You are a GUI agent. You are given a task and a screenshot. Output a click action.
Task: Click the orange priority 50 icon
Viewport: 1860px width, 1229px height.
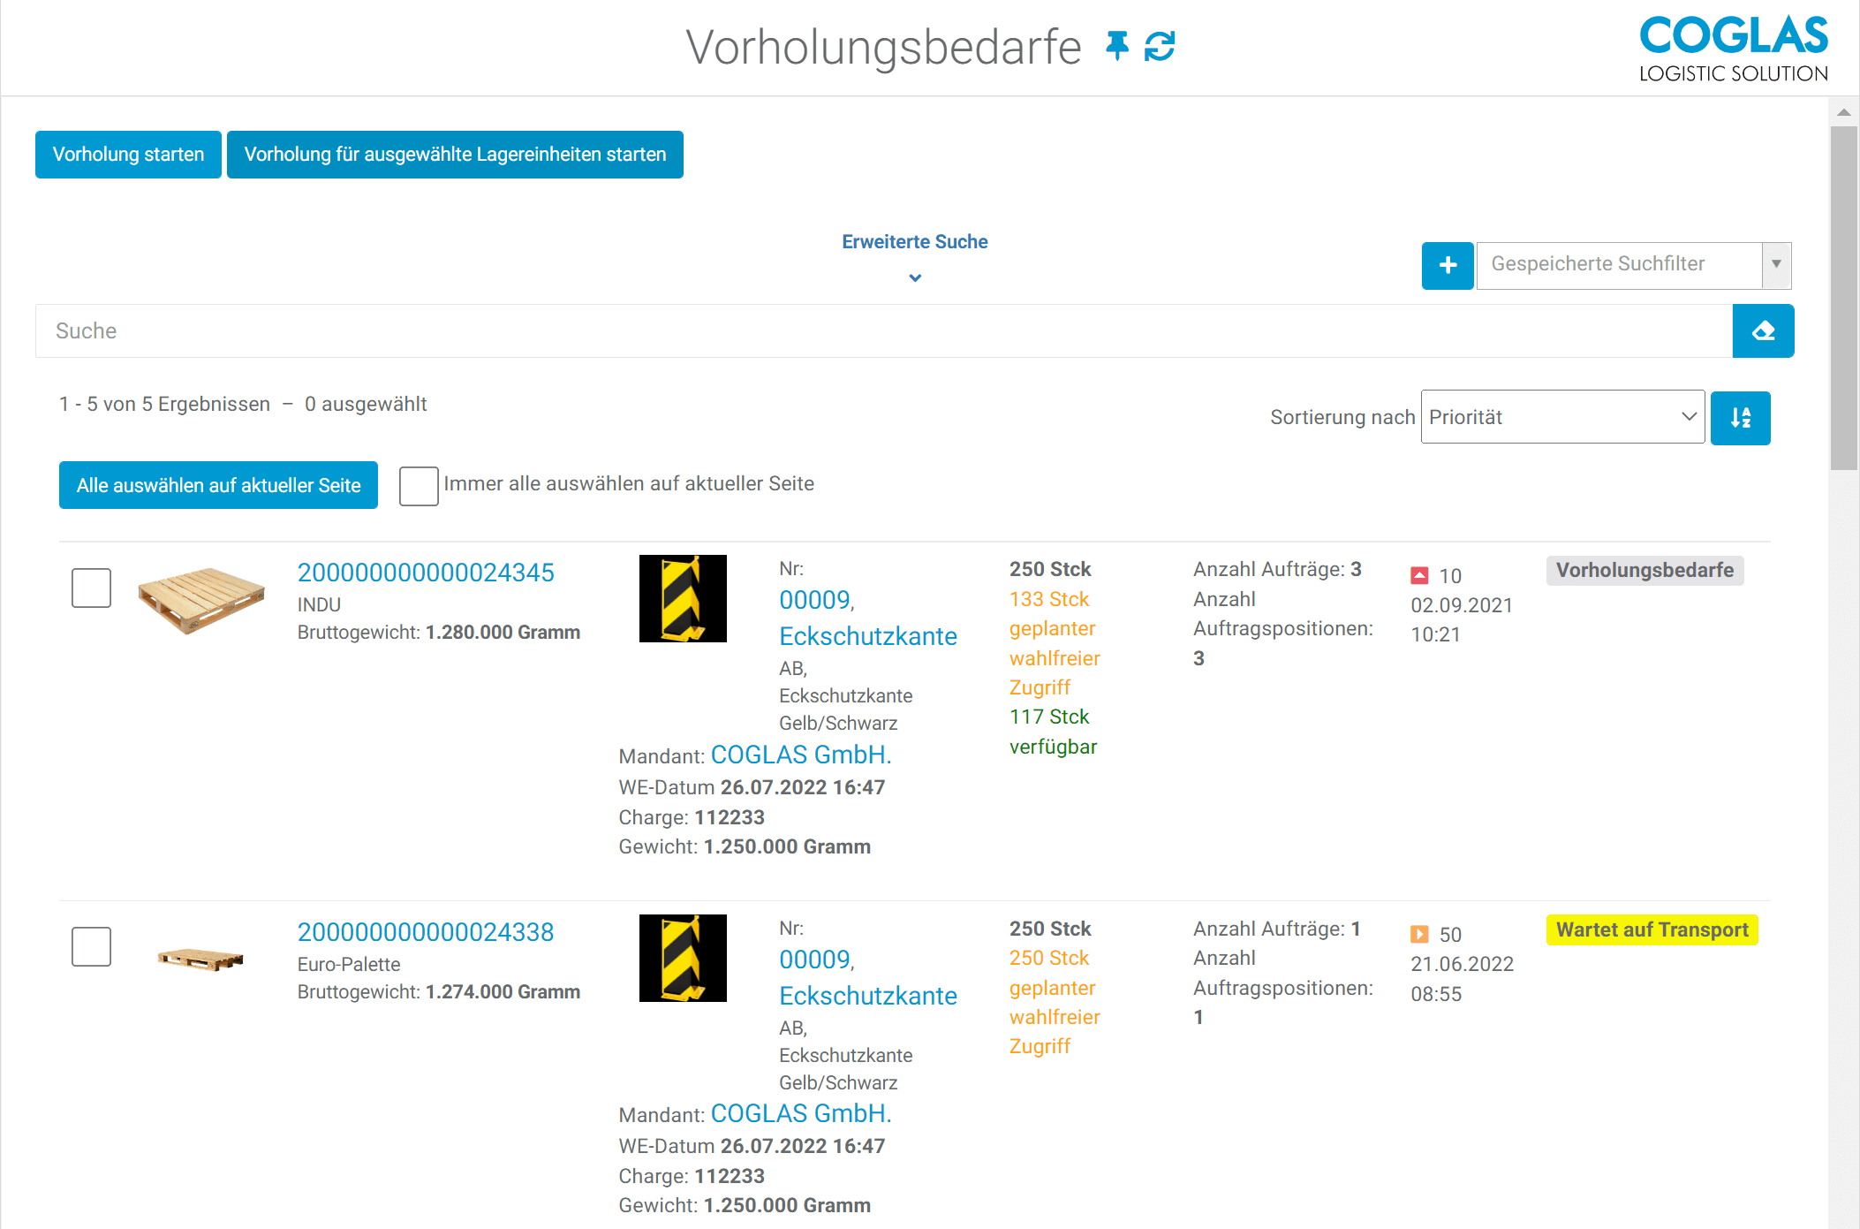1419,935
